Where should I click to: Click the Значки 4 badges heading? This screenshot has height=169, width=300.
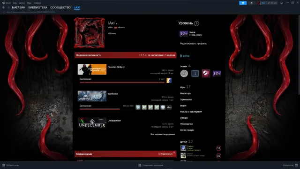click(x=185, y=66)
